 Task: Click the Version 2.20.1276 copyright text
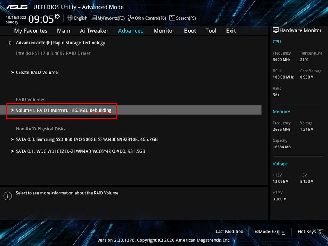(x=164, y=240)
